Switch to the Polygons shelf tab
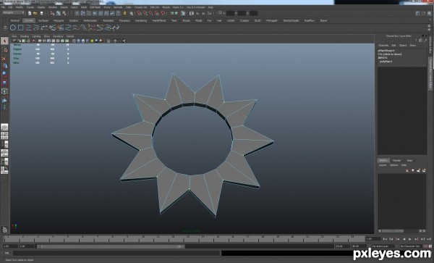The image size is (434, 263). tap(59, 20)
